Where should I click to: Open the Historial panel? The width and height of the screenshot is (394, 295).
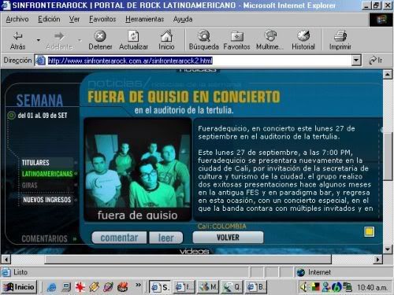click(303, 40)
